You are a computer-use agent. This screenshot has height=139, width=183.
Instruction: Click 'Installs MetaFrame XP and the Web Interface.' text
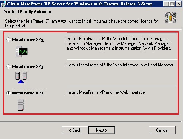point(106,92)
